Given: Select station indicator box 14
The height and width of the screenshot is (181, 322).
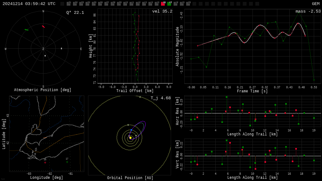Looking at the screenshot, I should [x=150, y=4].
